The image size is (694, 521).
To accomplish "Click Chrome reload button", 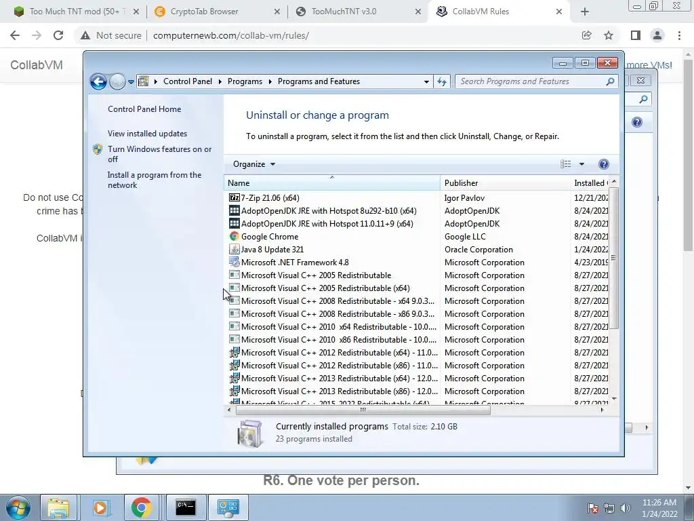I will (x=58, y=35).
